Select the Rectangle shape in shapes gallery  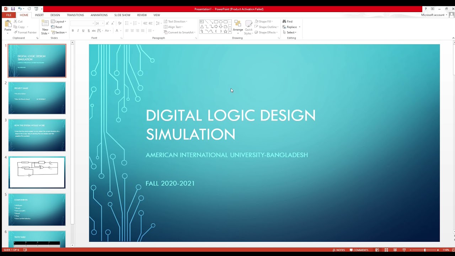point(216,22)
